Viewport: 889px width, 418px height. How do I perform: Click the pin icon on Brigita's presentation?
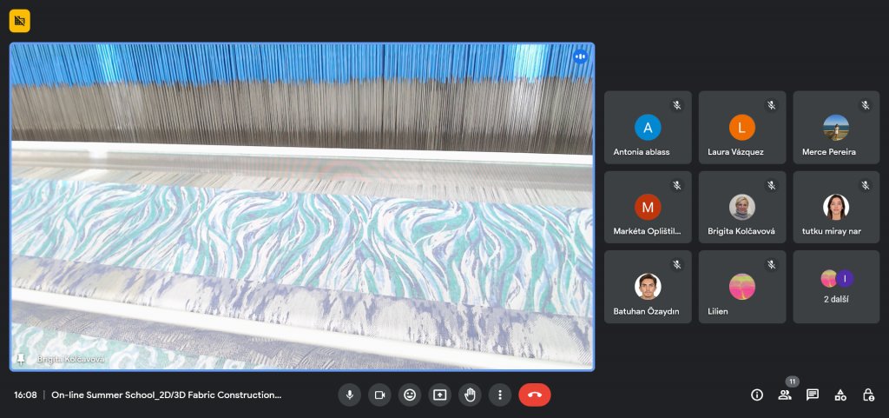point(21,358)
